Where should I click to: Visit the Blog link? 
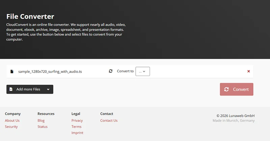[41, 120]
